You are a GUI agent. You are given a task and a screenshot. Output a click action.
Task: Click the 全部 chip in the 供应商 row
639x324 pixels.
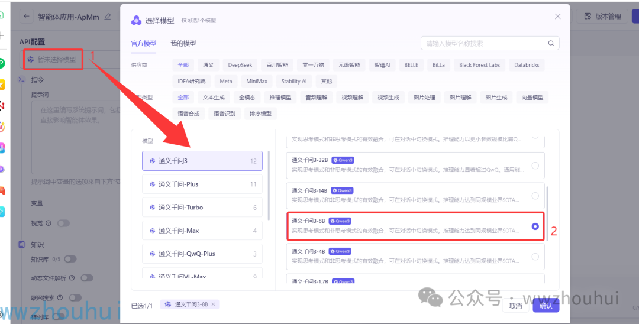coord(183,64)
